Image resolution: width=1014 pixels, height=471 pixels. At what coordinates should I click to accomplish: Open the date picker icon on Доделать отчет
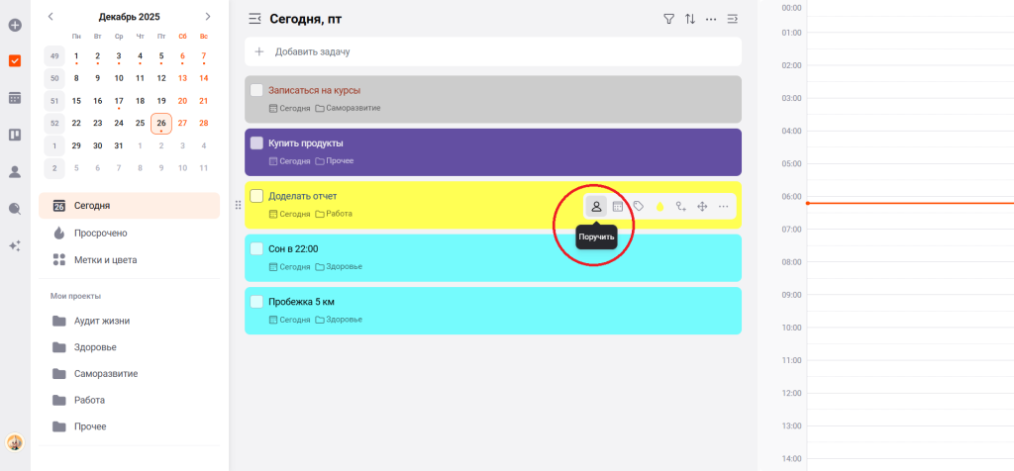click(618, 207)
